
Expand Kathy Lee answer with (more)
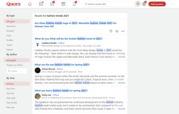point(121,109)
